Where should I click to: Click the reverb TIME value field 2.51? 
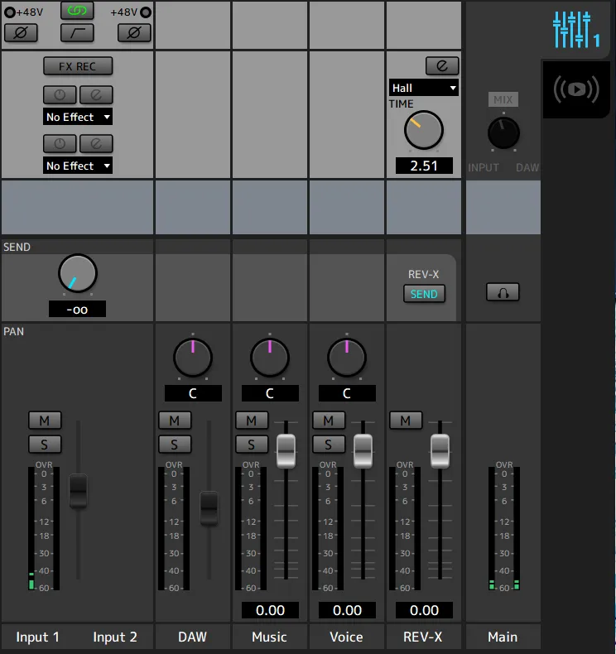(x=424, y=166)
